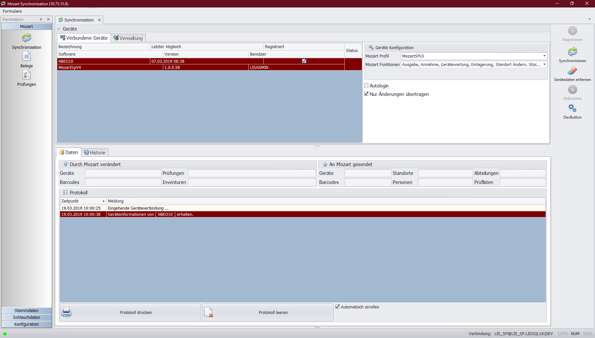Switch to the Historie tab
Viewport: 595px width, 338px height.
95,152
